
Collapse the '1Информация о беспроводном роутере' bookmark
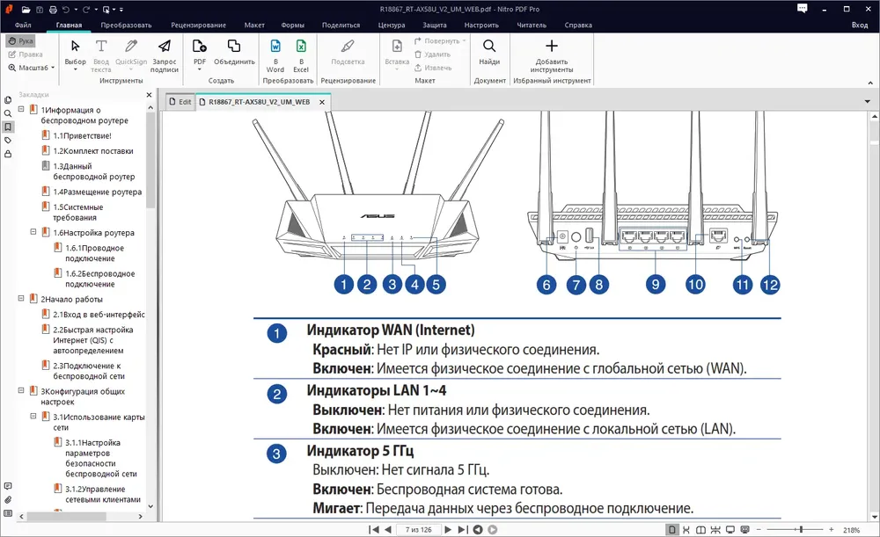pos(21,109)
